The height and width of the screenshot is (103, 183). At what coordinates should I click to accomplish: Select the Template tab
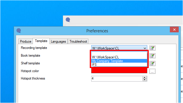pyautogui.click(x=41, y=41)
